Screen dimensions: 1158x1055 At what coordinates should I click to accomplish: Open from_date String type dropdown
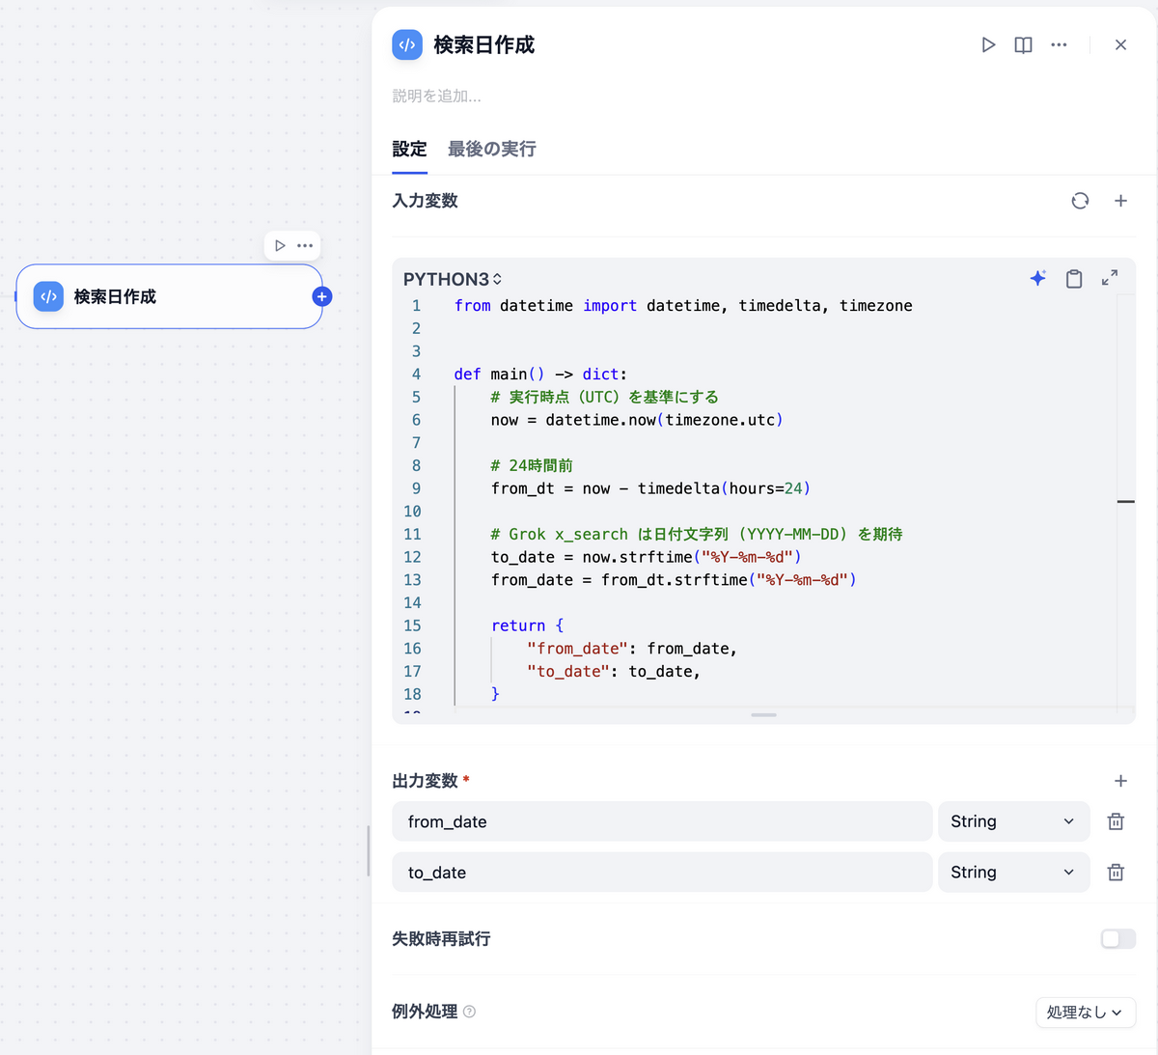[x=1013, y=821]
